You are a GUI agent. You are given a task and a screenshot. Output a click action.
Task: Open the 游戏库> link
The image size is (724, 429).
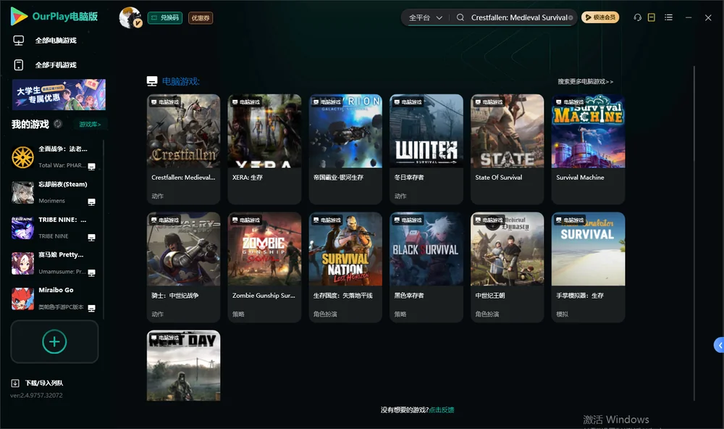(x=90, y=125)
